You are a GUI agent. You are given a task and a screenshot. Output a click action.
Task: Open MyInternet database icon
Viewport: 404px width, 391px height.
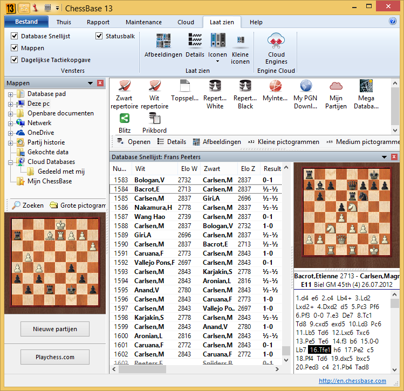[275, 91]
